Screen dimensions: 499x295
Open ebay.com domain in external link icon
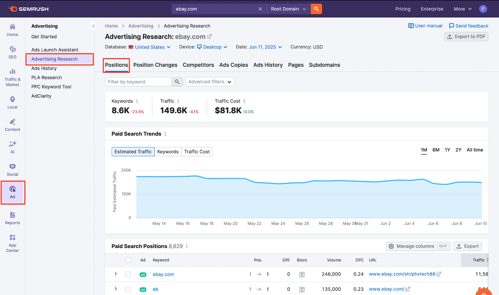[210, 36]
